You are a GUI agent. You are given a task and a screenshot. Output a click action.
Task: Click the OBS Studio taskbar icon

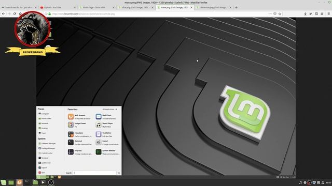51,182
